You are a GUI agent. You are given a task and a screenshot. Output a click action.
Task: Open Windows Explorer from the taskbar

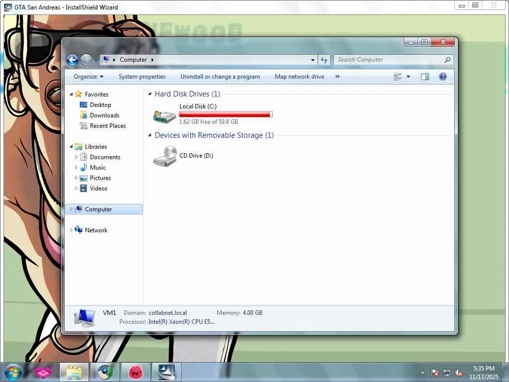pos(74,372)
